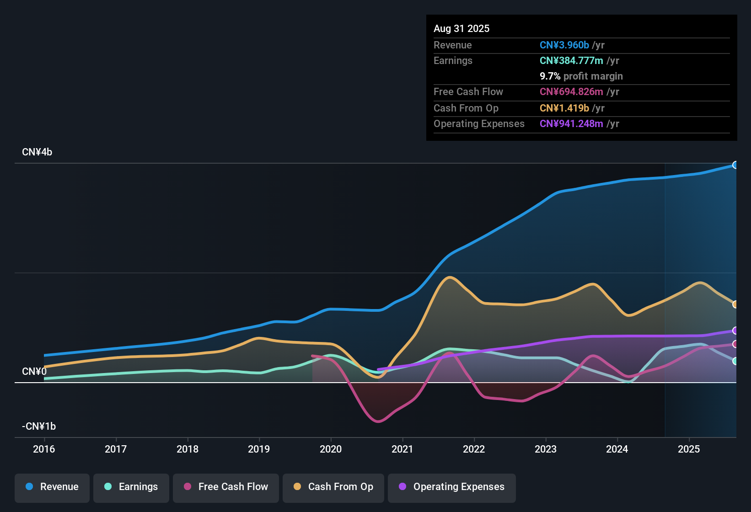
Task: Toggle the Free Cash Flow series off
Action: point(225,488)
